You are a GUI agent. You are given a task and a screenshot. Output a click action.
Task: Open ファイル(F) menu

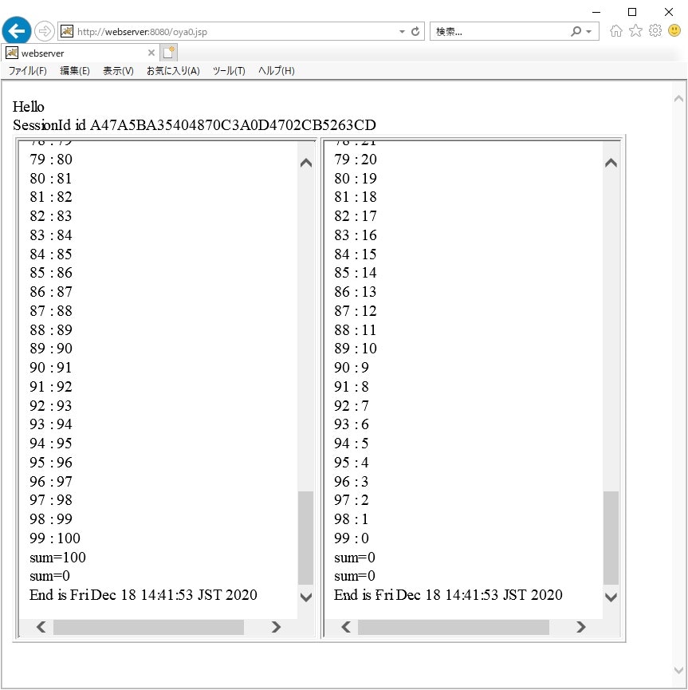click(28, 70)
